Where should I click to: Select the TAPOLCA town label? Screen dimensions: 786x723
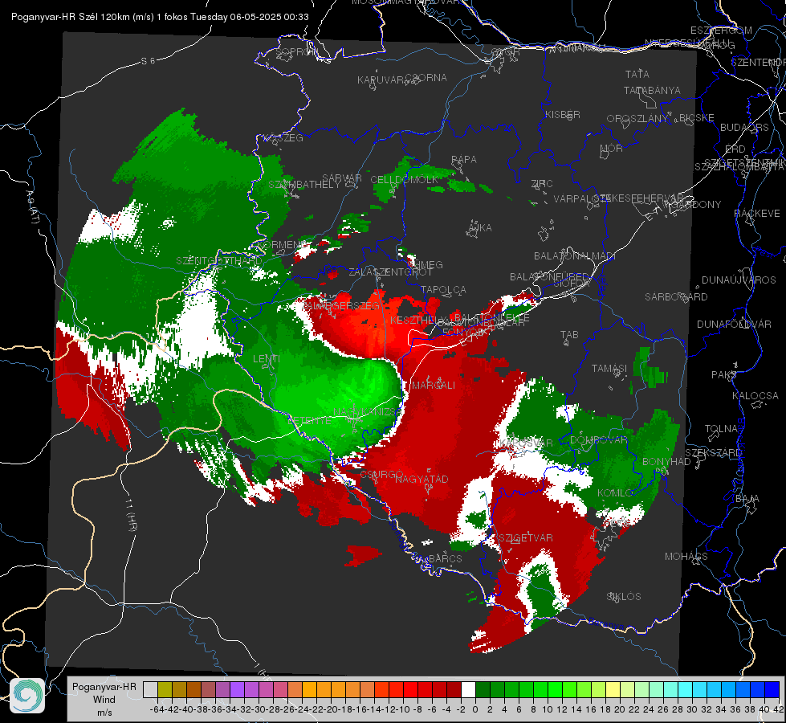click(443, 290)
